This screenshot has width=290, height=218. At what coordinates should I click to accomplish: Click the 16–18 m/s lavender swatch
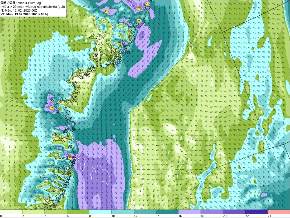[x=190, y=212]
